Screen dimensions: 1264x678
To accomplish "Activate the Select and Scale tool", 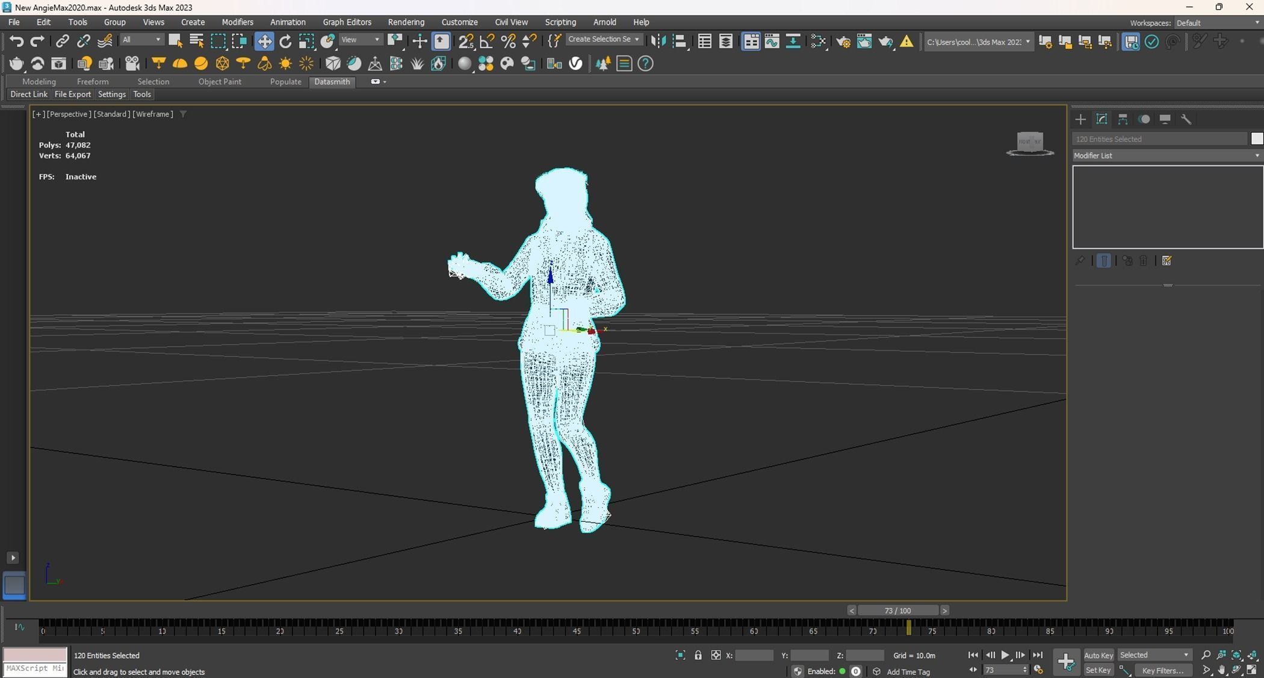I will click(x=306, y=41).
